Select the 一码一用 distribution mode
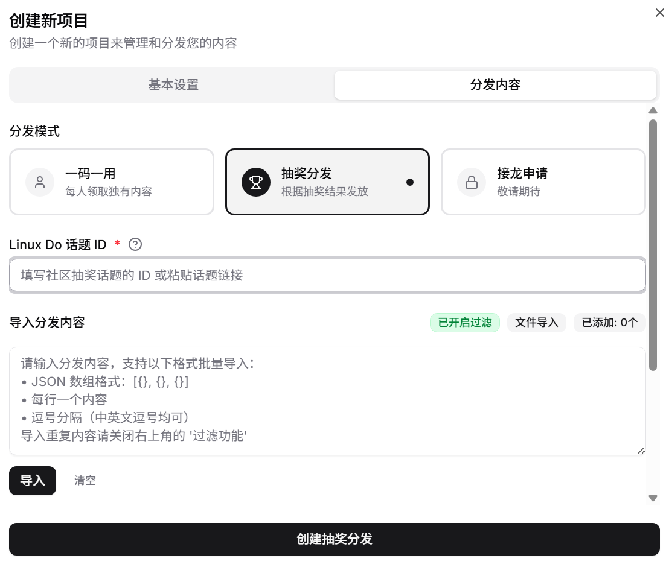 (112, 182)
